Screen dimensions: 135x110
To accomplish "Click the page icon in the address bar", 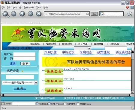I will point(46,14).
